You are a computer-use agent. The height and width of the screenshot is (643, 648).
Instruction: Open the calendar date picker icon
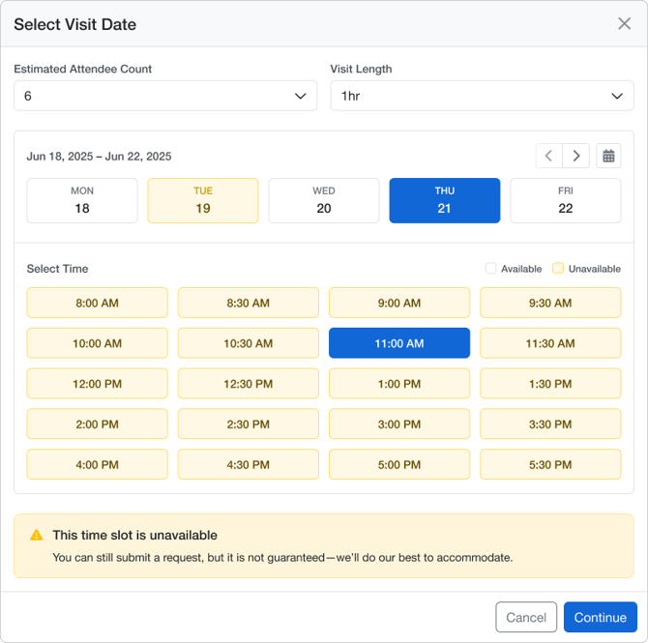[608, 156]
